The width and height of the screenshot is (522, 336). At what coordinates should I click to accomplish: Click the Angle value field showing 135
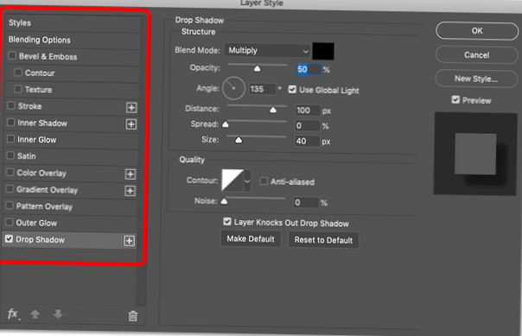(263, 89)
